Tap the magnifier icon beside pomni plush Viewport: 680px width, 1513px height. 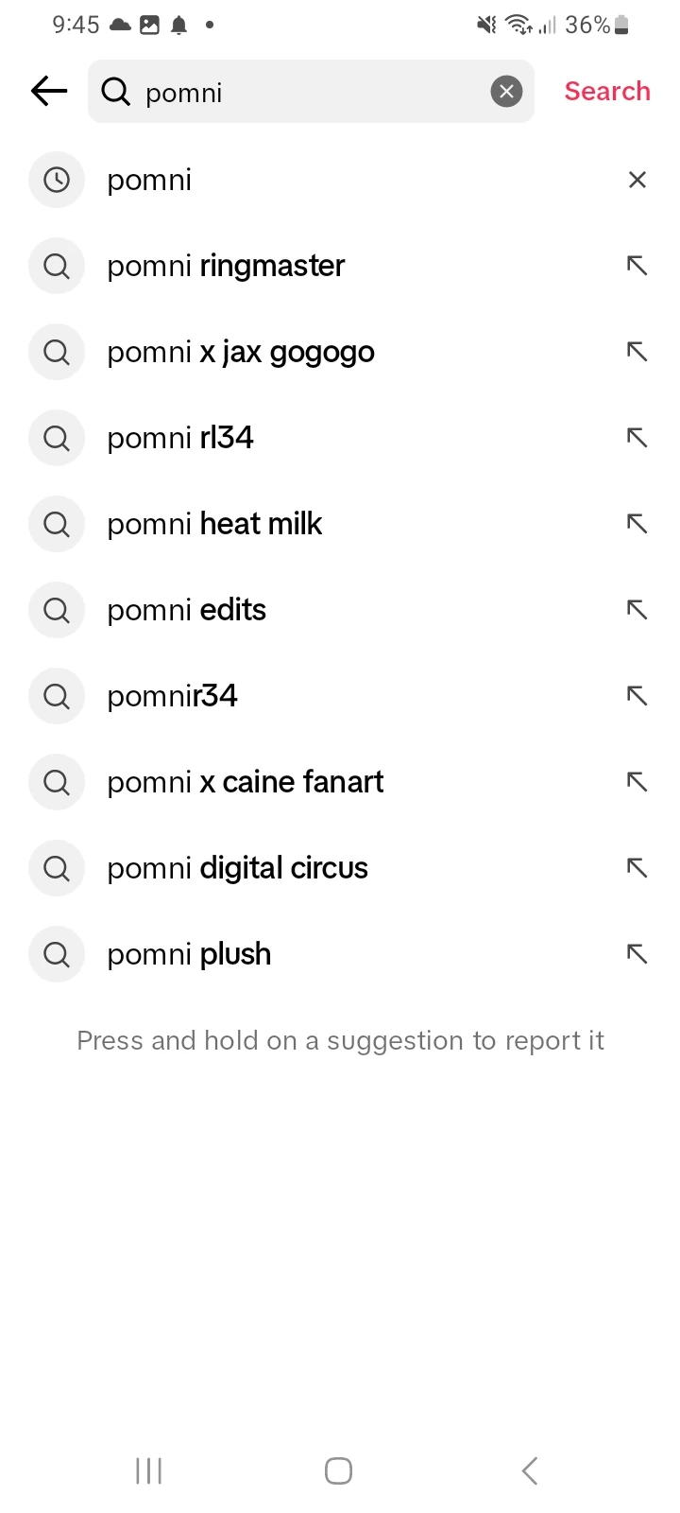[57, 954]
